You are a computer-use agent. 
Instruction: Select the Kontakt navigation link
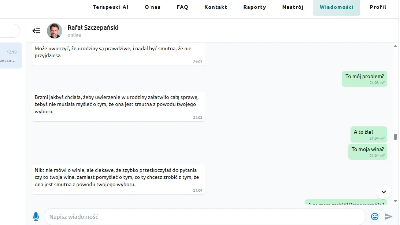[216, 7]
